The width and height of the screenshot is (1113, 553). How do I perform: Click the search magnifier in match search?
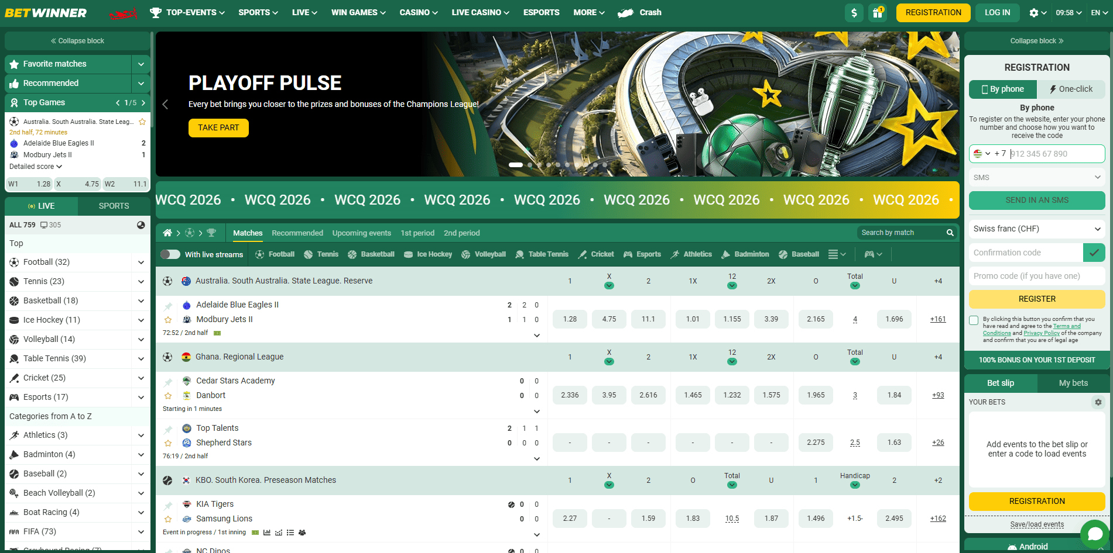point(950,233)
